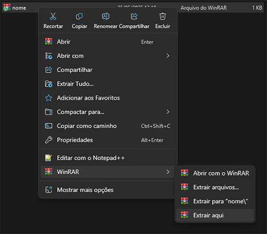The width and height of the screenshot is (267, 234).
Task: Click the file name "nome"
Action: [x=19, y=8]
